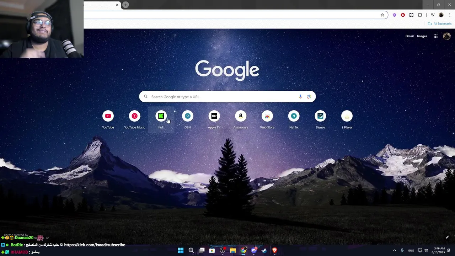Open the Apple TV shortcut
Screen dimensions: 455x256
point(214,120)
